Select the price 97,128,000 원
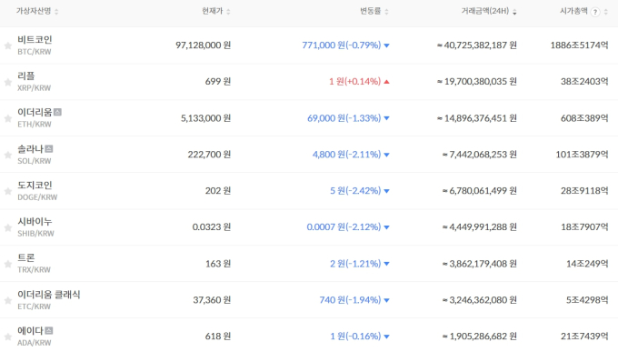Screen dimensions: 618x352 coord(203,45)
